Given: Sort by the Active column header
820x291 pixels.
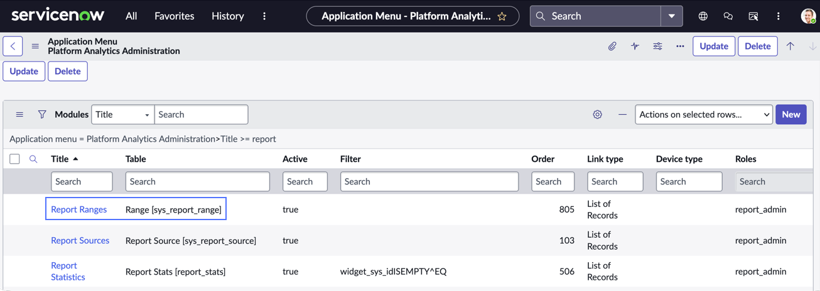Looking at the screenshot, I should (x=295, y=159).
